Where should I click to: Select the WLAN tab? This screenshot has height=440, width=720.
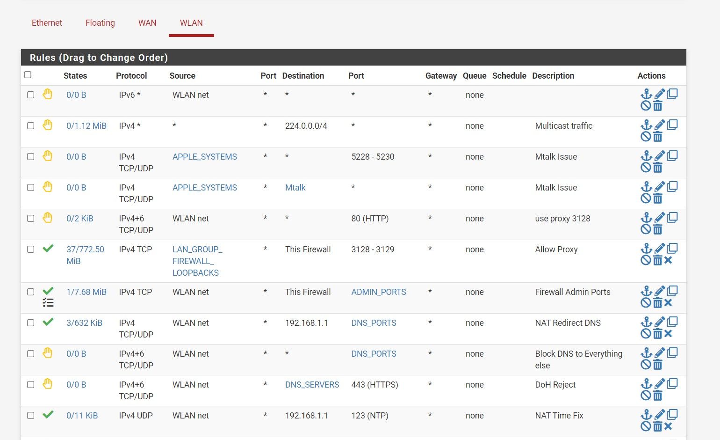(x=191, y=23)
